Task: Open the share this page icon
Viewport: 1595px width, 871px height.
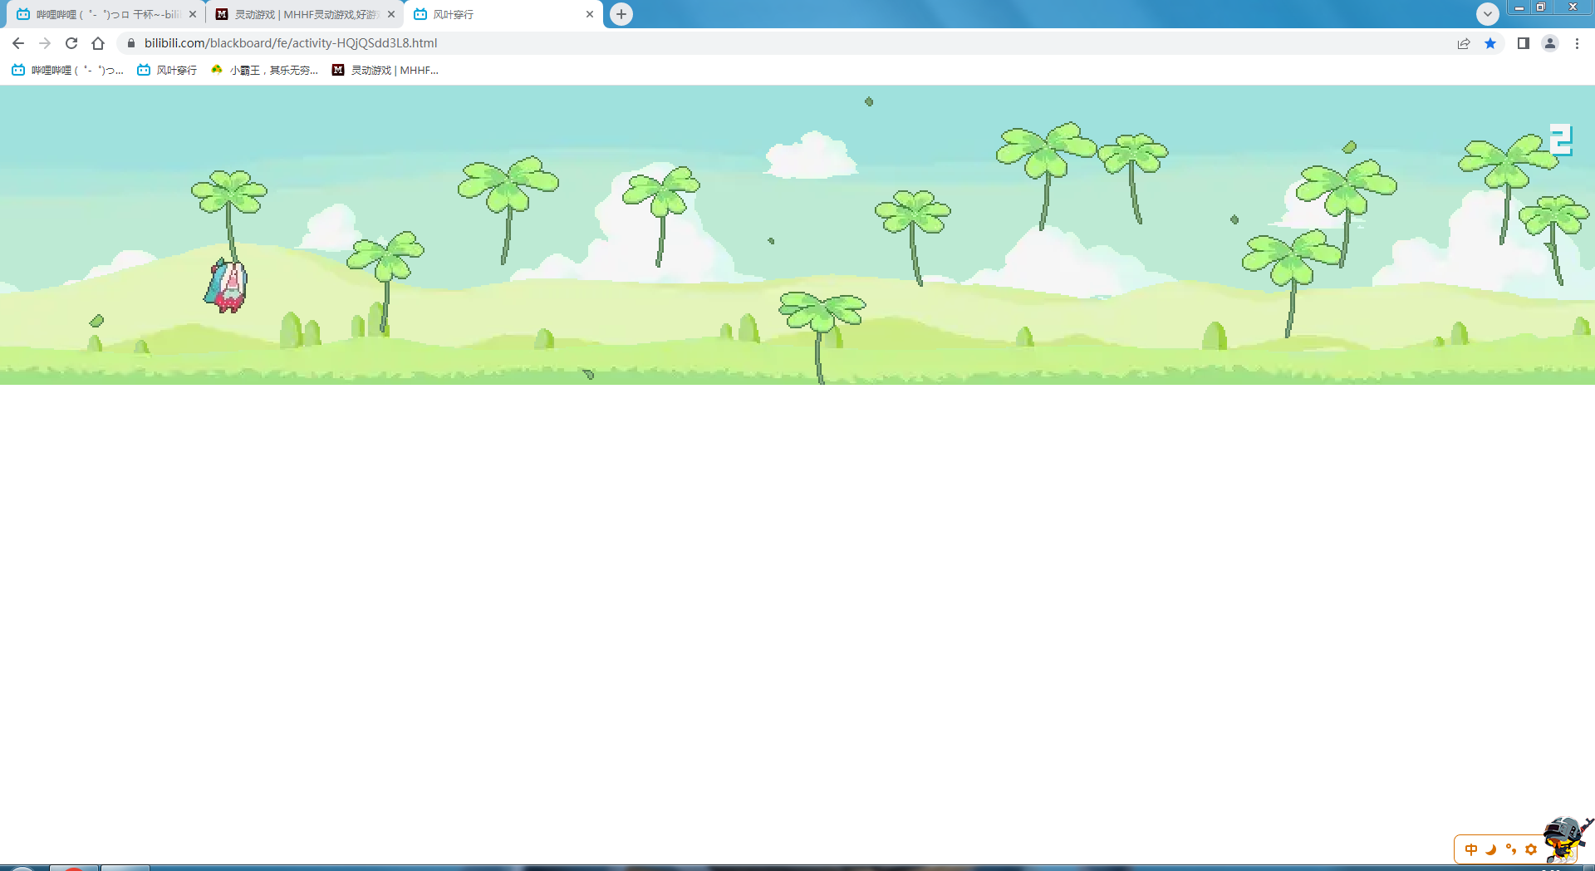Action: coord(1464,43)
